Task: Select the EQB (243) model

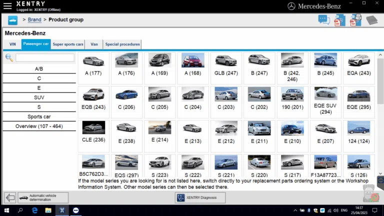Action: pyautogui.click(x=93, y=102)
